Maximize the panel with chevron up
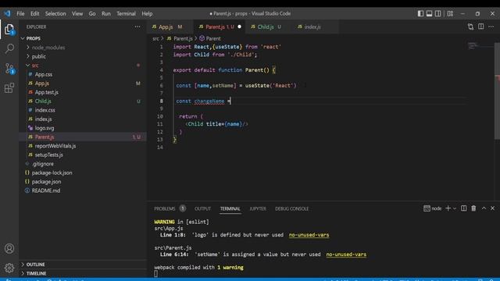The width and height of the screenshot is (500, 281). [x=484, y=208]
